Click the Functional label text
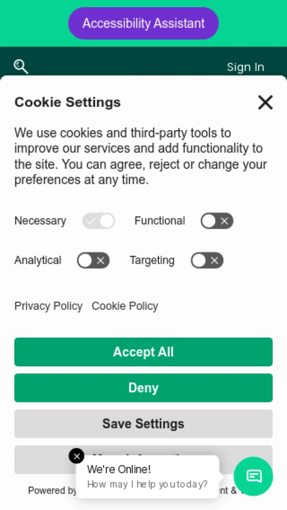Image resolution: width=287 pixels, height=510 pixels. pyautogui.click(x=160, y=221)
